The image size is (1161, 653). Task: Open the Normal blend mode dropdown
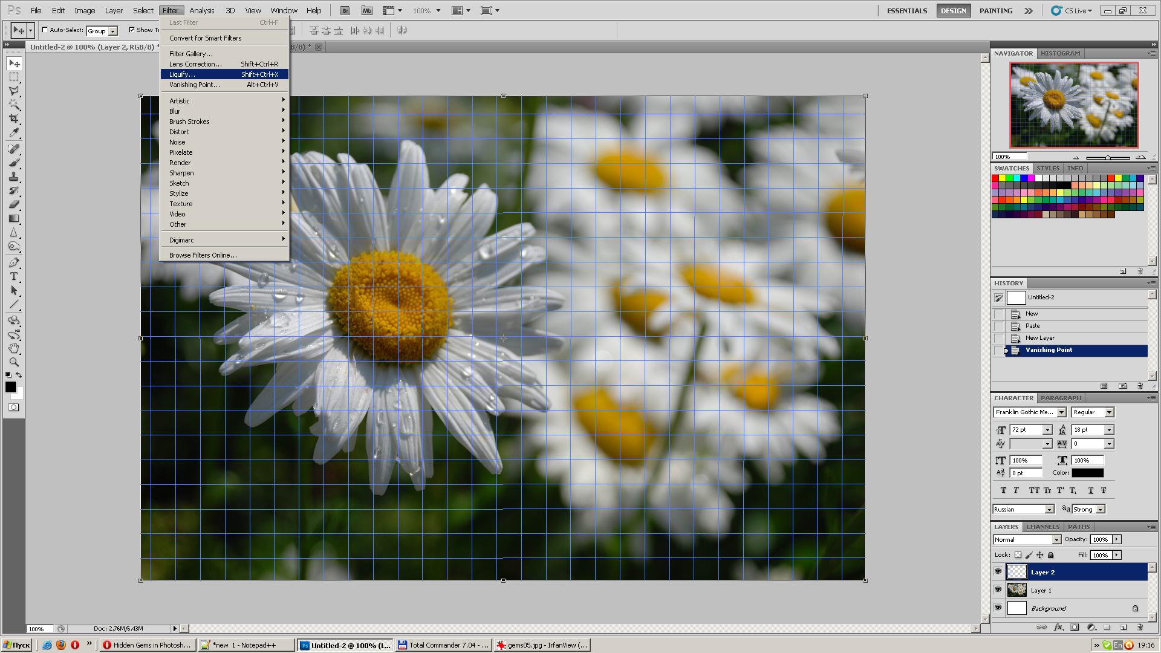click(1027, 539)
